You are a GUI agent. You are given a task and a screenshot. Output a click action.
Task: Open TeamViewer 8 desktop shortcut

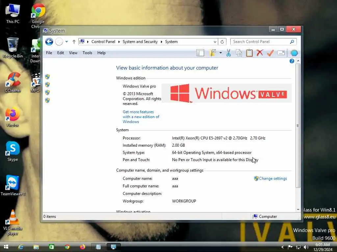pos(13,186)
